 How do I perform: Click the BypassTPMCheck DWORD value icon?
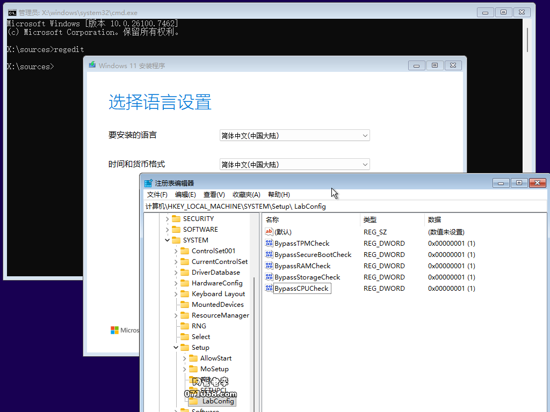pyautogui.click(x=270, y=244)
